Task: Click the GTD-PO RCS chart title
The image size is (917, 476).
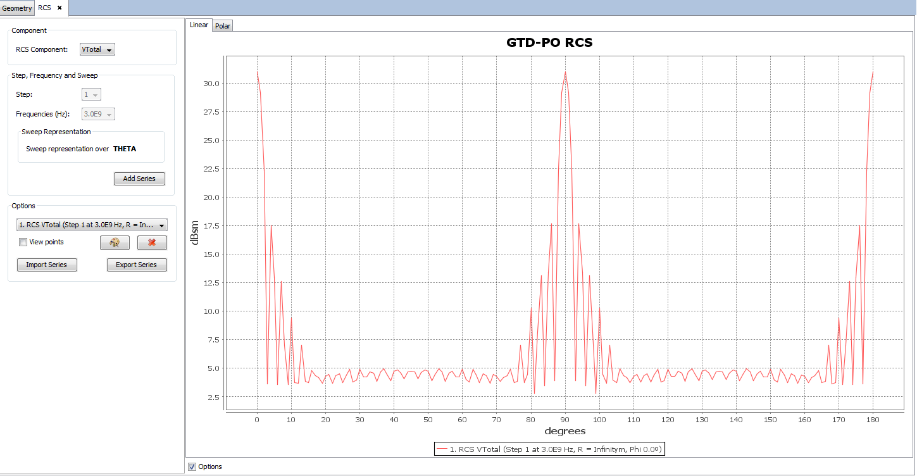Action: (549, 43)
